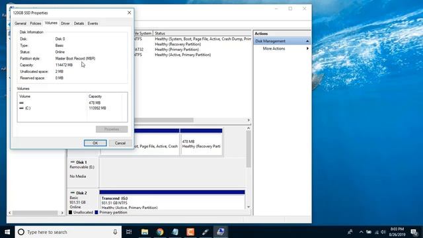Click the volume speaker tray icon

(383, 232)
